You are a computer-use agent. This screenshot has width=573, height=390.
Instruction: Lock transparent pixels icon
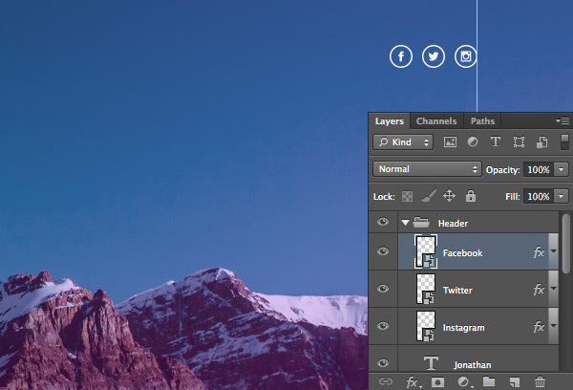click(x=407, y=197)
